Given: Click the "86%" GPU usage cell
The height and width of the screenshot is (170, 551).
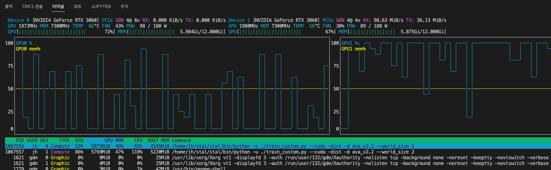Looking at the screenshot, I should [x=79, y=152].
